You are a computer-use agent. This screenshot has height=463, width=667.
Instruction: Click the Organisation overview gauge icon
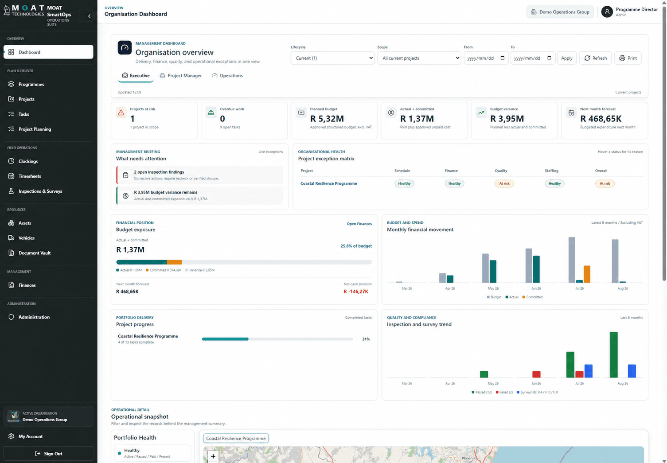125,48
